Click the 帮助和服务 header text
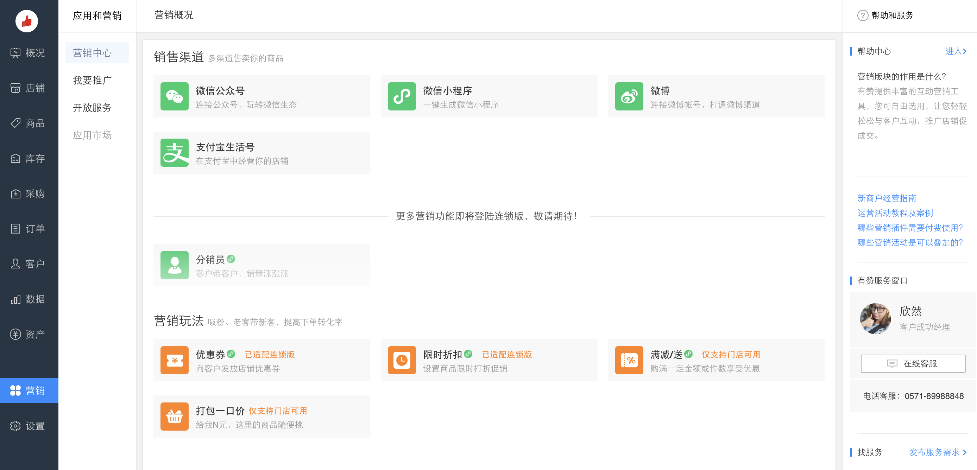 coord(892,15)
